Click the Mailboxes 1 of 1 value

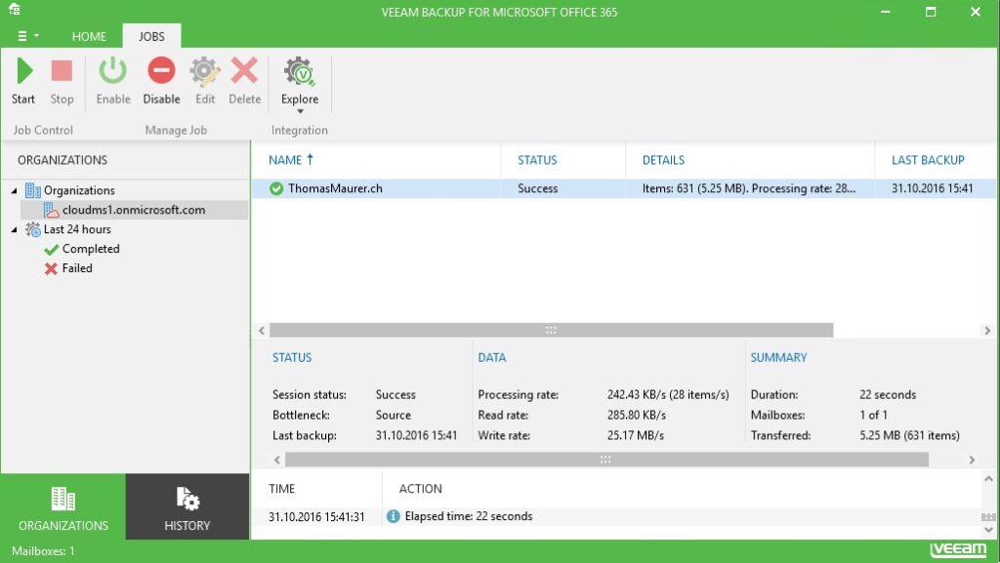click(873, 416)
